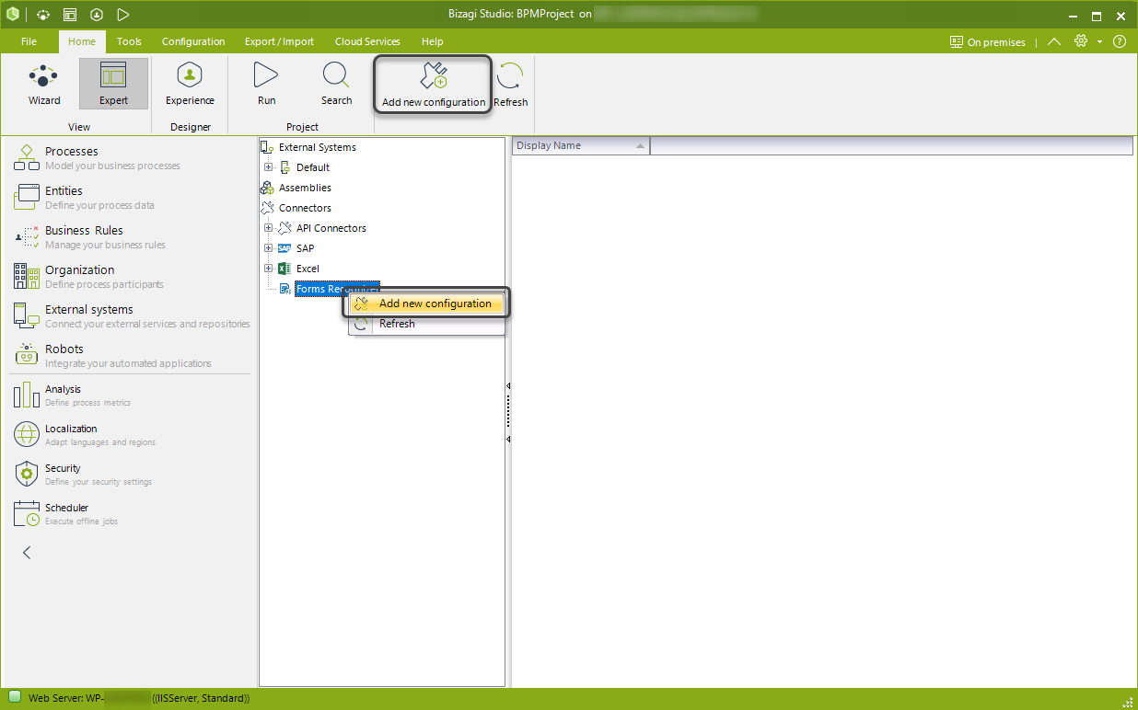Screen dimensions: 1138x710
Task: Switch to the Home tab
Action: coord(82,41)
